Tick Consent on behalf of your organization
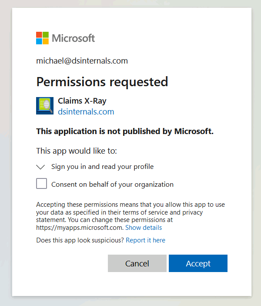Image resolution: width=261 pixels, height=306 pixels. coord(42,183)
